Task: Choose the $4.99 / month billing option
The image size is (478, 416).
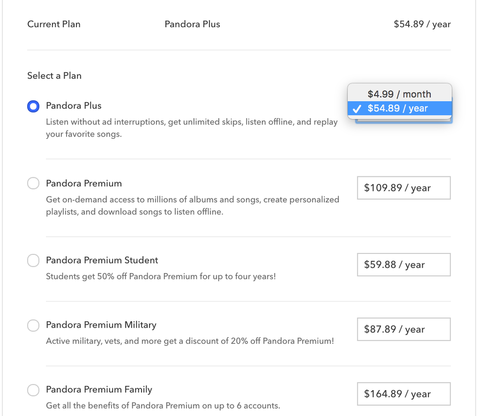Action: [x=400, y=94]
